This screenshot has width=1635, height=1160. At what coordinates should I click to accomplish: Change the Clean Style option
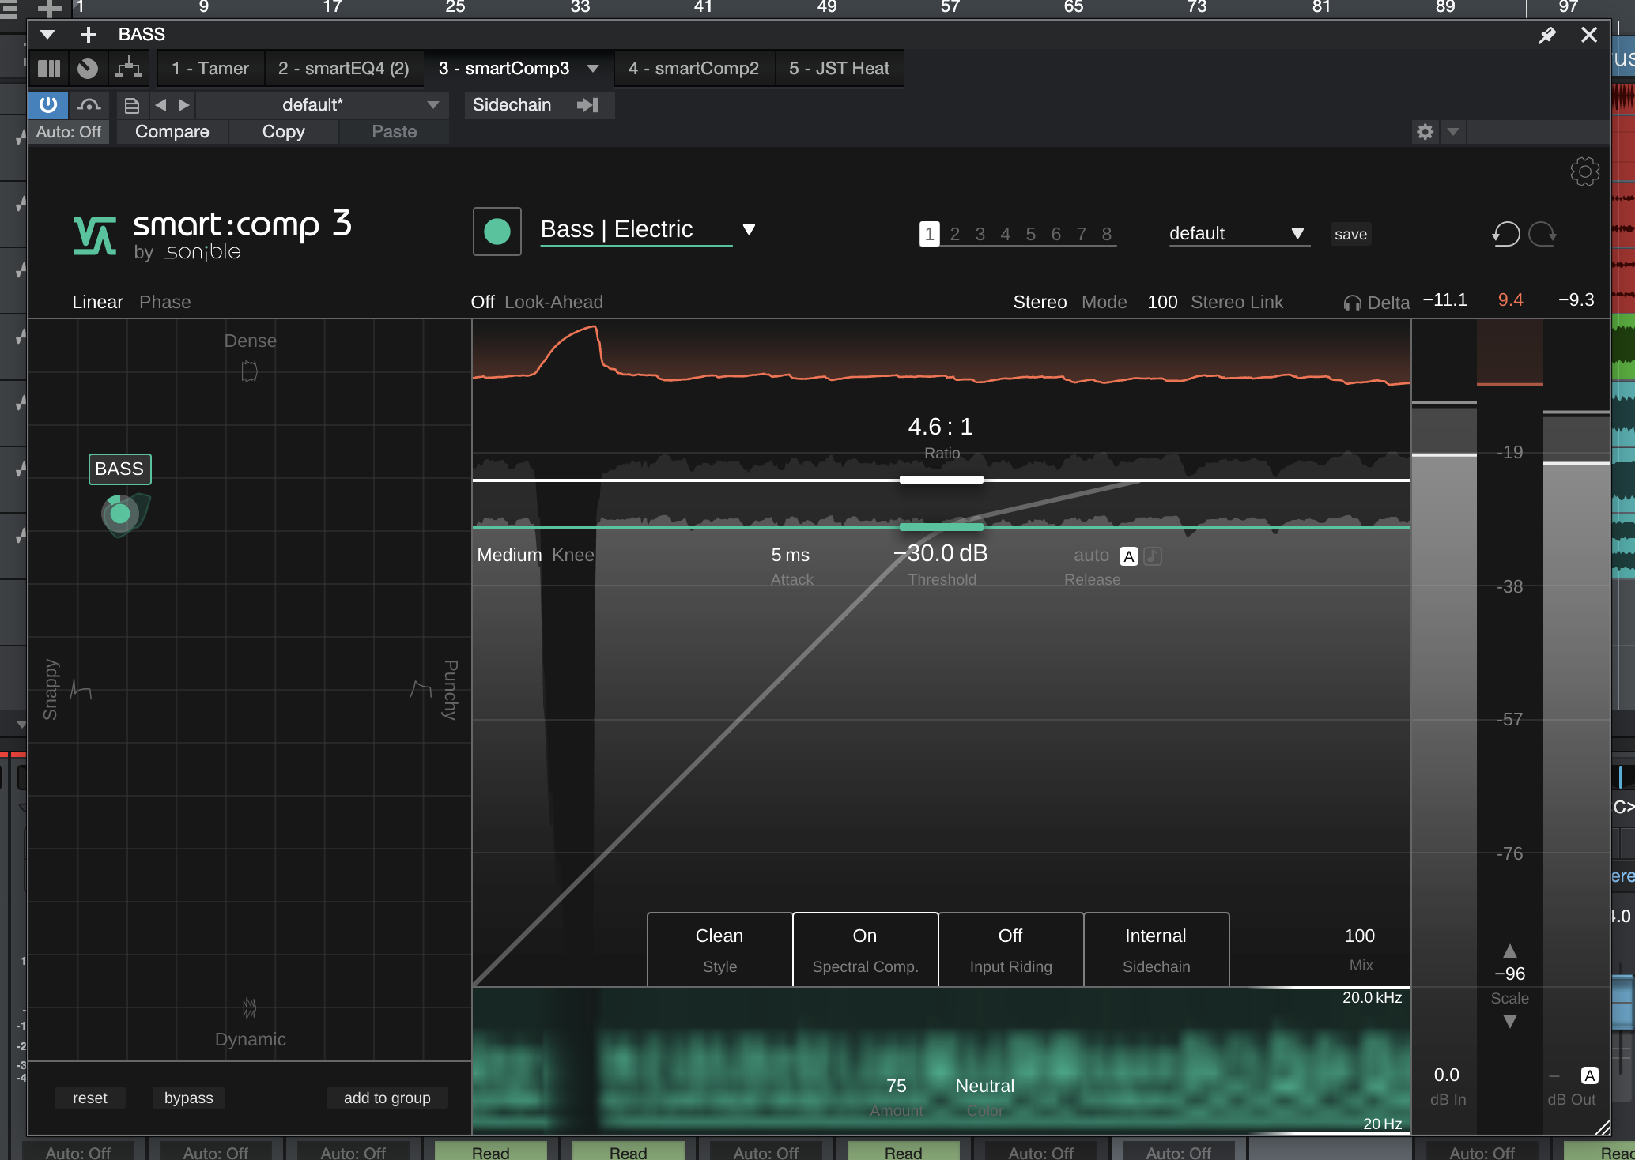[720, 950]
